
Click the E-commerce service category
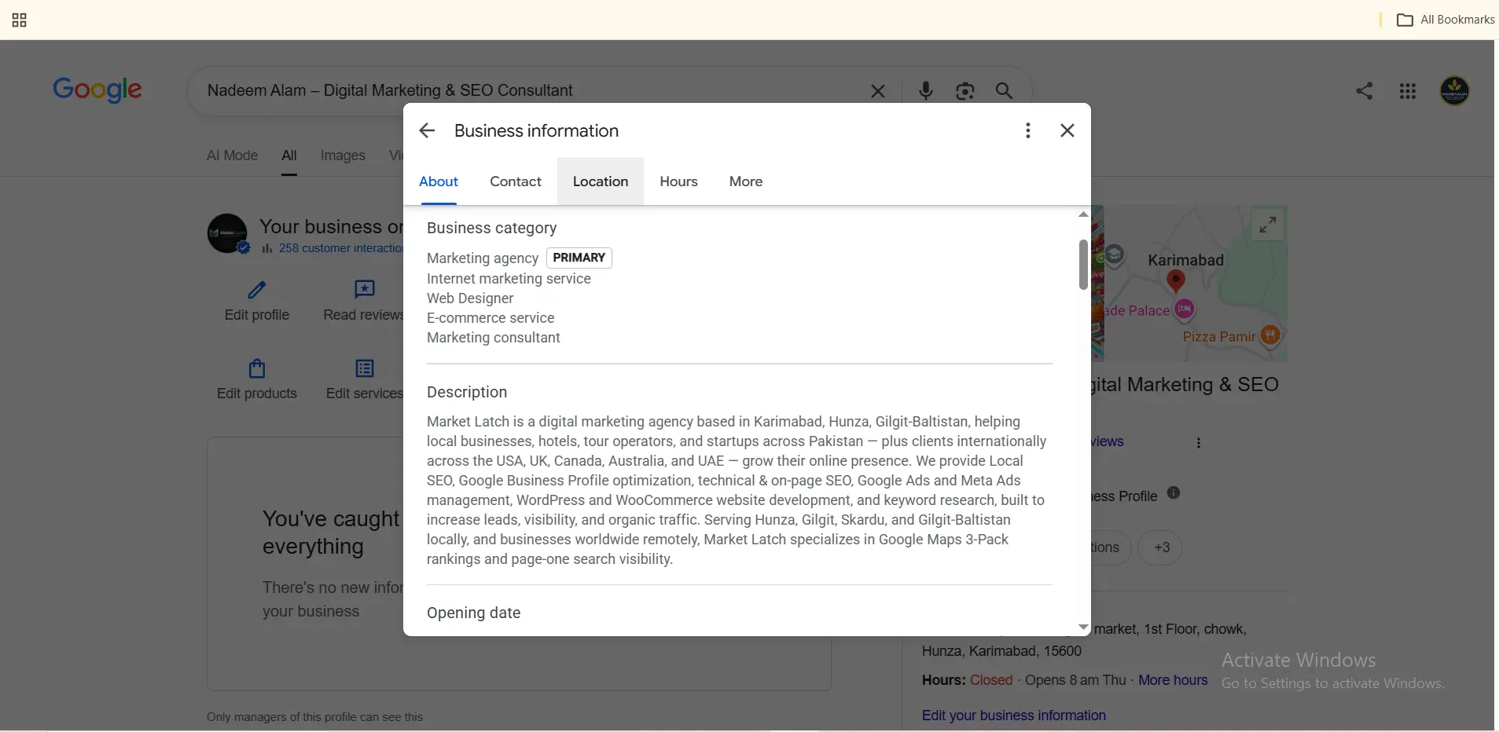(x=490, y=318)
